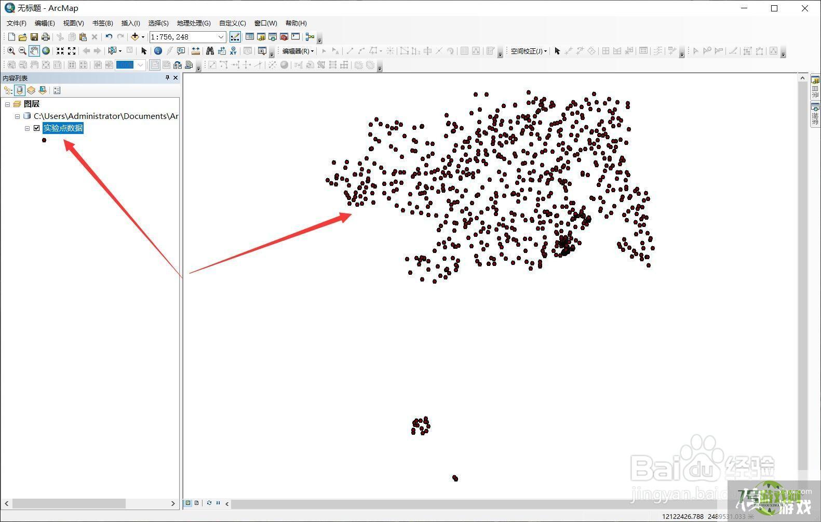This screenshot has height=522, width=821.
Task: Click the map vertical scrollbar
Action: [x=802, y=286]
